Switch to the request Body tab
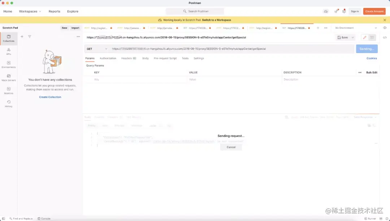The width and height of the screenshot is (390, 221). coord(146,58)
